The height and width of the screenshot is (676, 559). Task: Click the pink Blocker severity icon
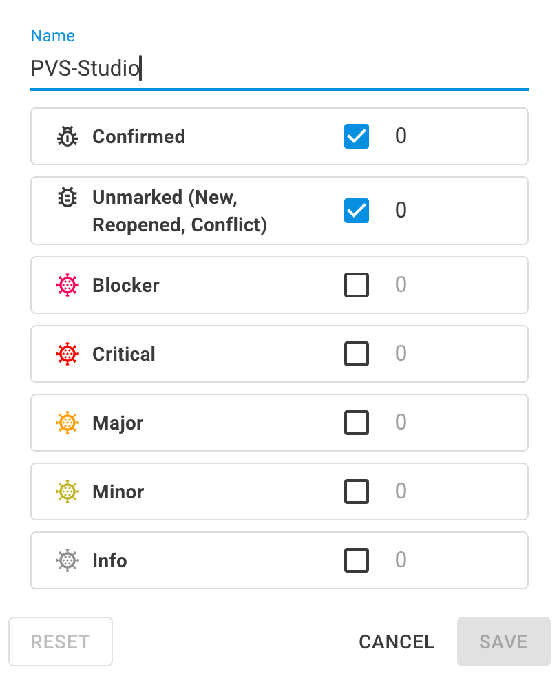tap(67, 285)
